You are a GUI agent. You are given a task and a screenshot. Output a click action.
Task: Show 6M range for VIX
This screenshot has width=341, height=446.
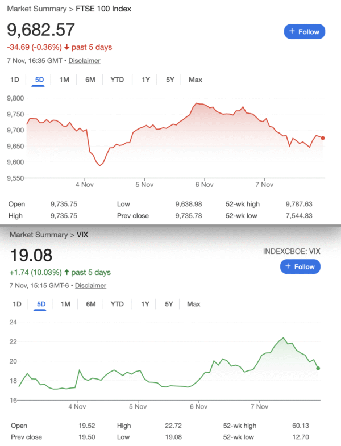click(91, 304)
